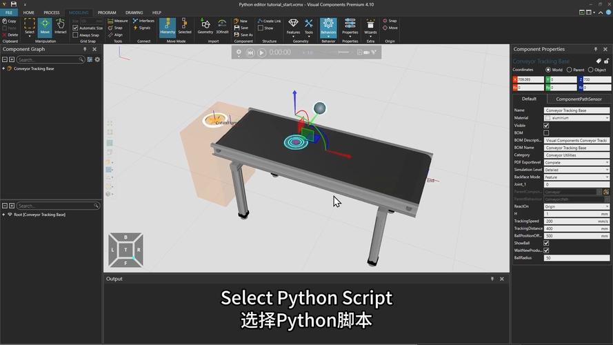Click the view cube Top face
The height and width of the screenshot is (345, 613).
pyautogui.click(x=125, y=250)
